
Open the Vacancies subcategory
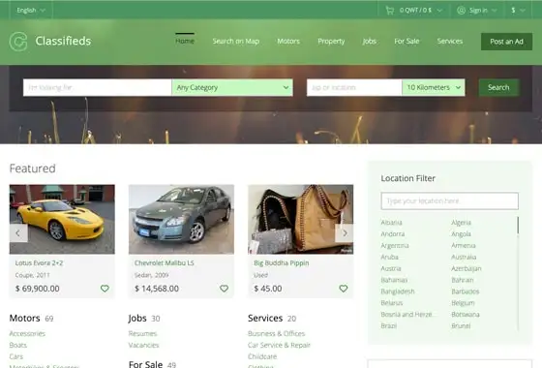144,345
